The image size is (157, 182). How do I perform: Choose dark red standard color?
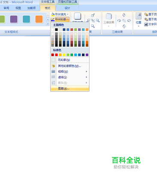(53, 55)
